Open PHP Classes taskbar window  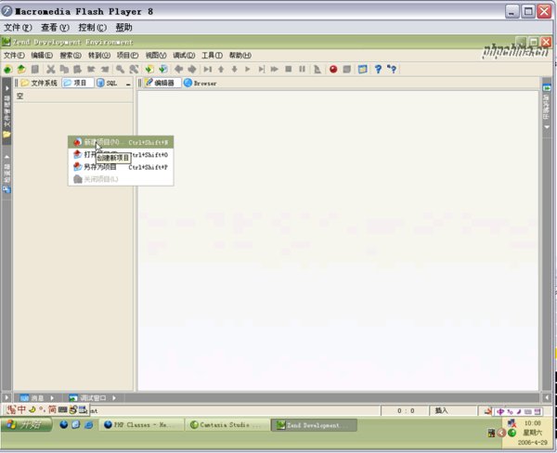(x=141, y=425)
